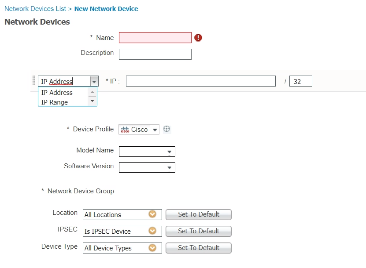Open Location dropdown orange arrow

pyautogui.click(x=152, y=214)
